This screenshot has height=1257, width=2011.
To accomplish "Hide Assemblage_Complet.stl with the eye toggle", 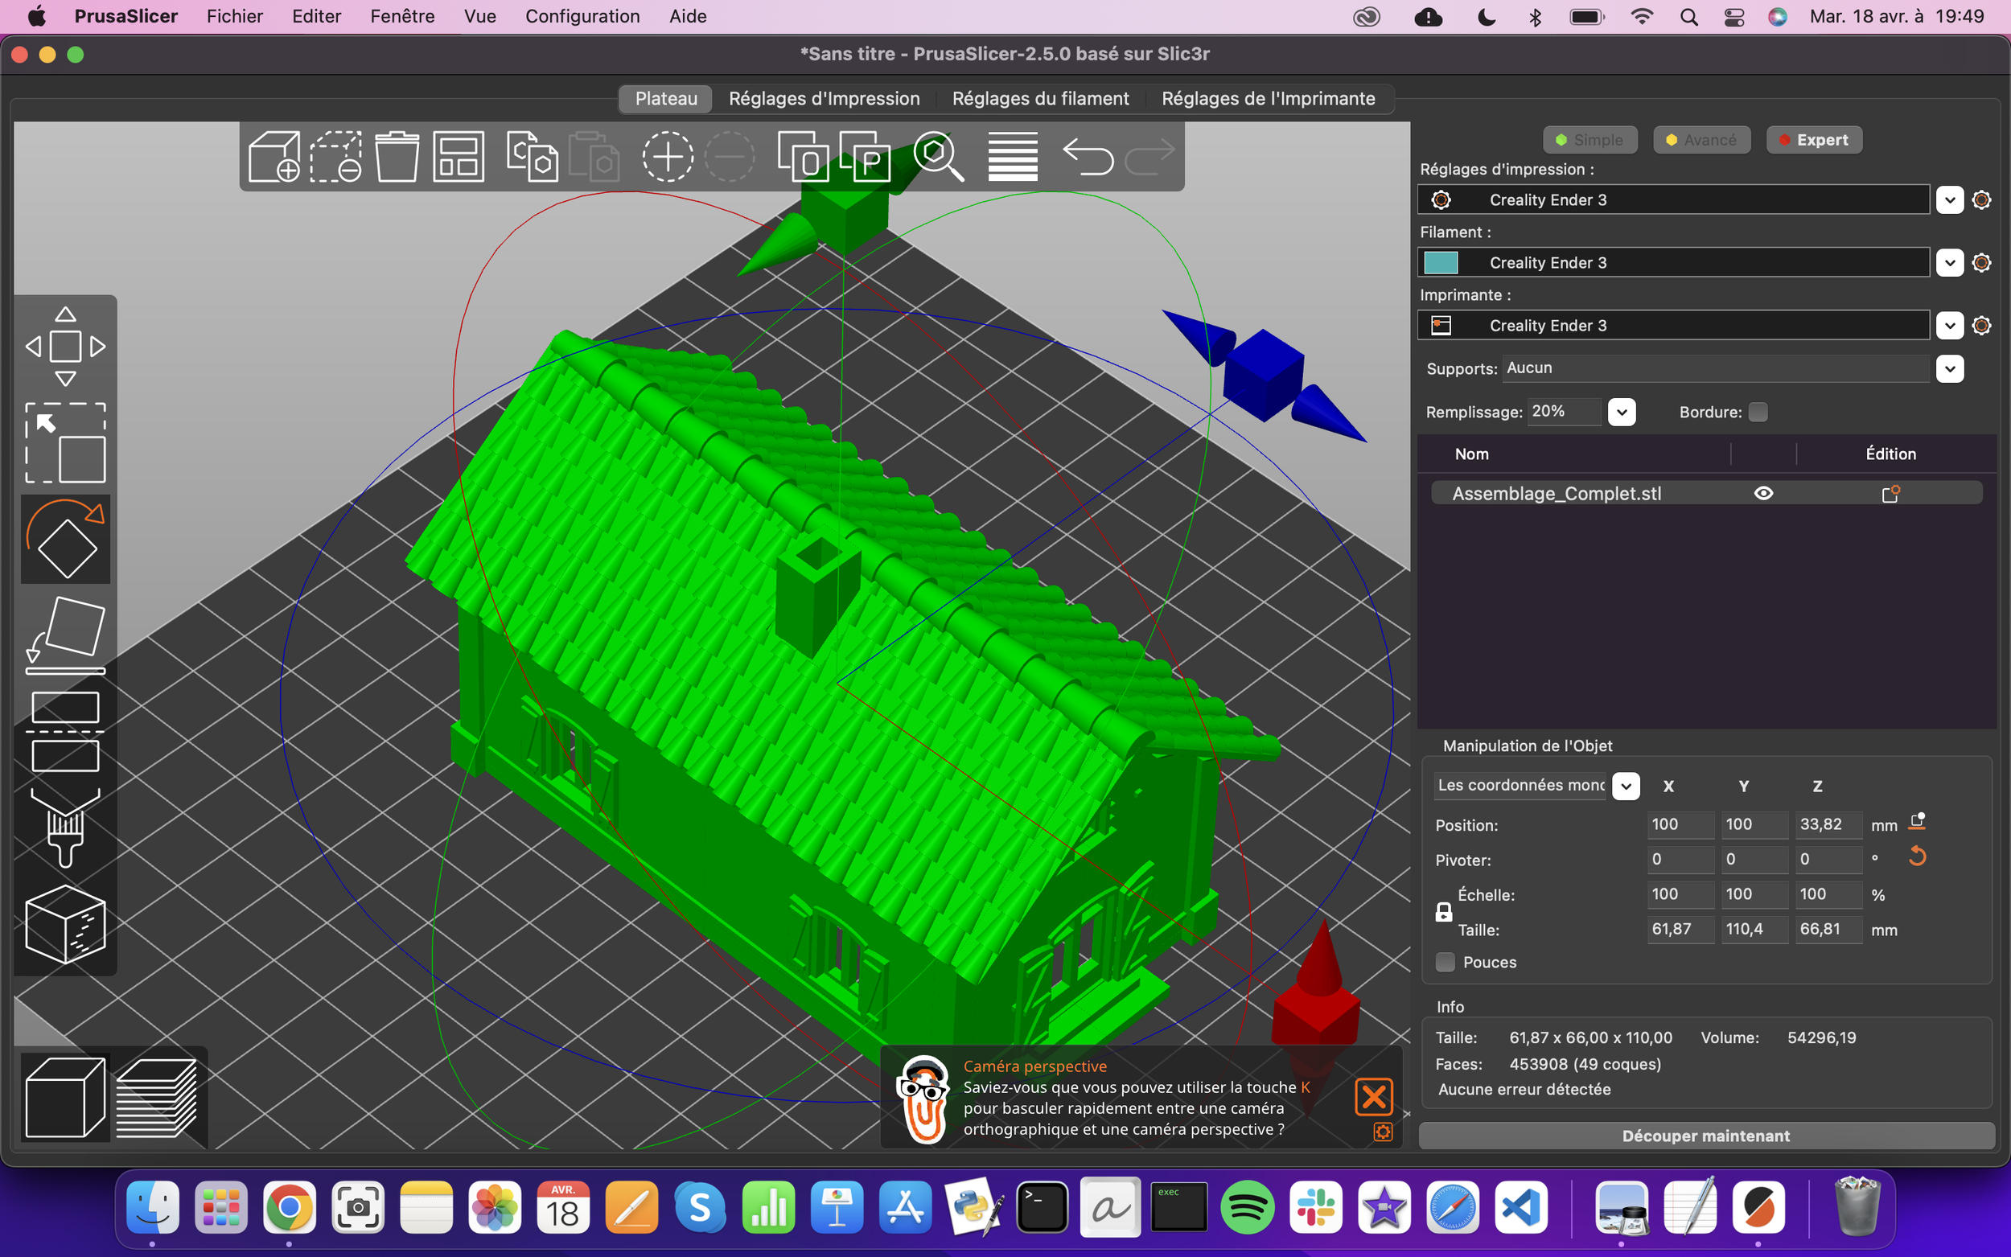I will tap(1764, 492).
